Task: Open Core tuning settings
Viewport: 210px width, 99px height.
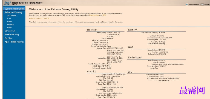Action: tap(9, 19)
